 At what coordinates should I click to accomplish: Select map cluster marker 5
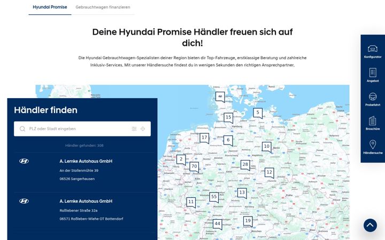coord(258,113)
